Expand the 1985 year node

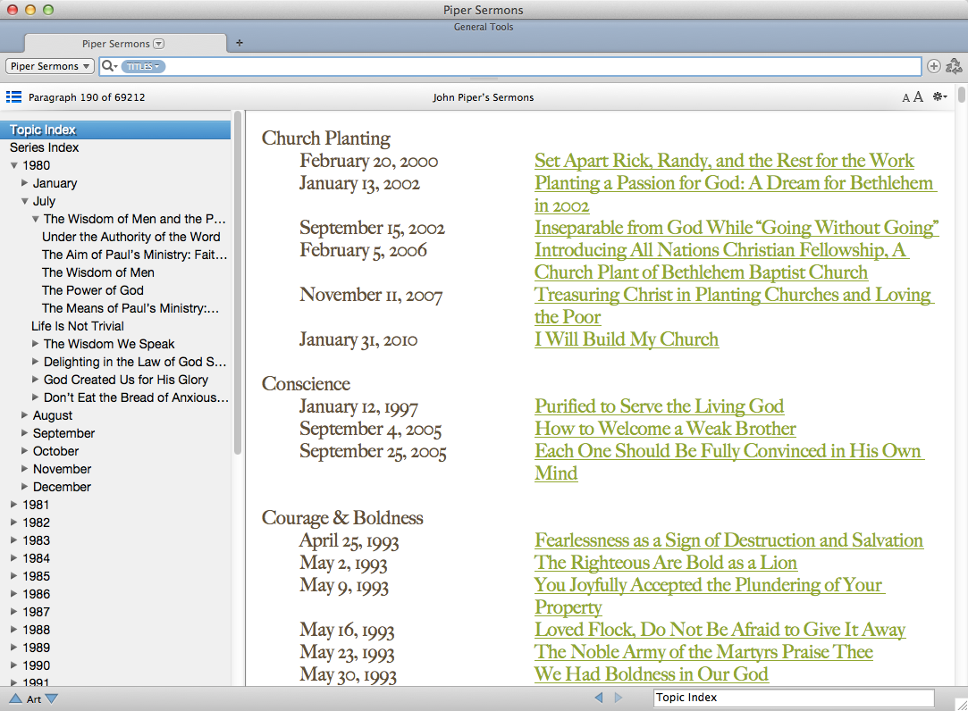[x=13, y=576]
